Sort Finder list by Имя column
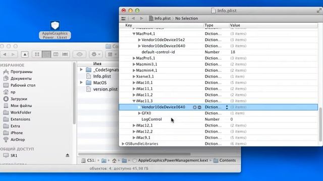Screen dimensions: 323x181 point(98,64)
